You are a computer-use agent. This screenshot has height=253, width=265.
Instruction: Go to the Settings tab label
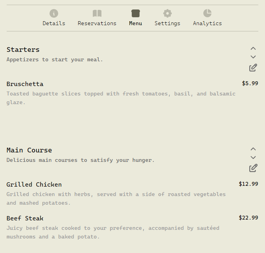click(167, 24)
